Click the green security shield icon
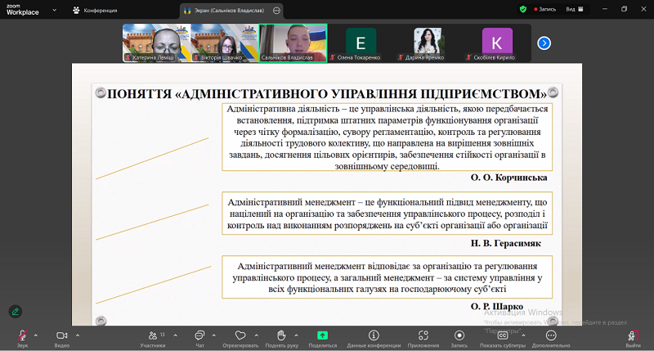 pos(523,9)
